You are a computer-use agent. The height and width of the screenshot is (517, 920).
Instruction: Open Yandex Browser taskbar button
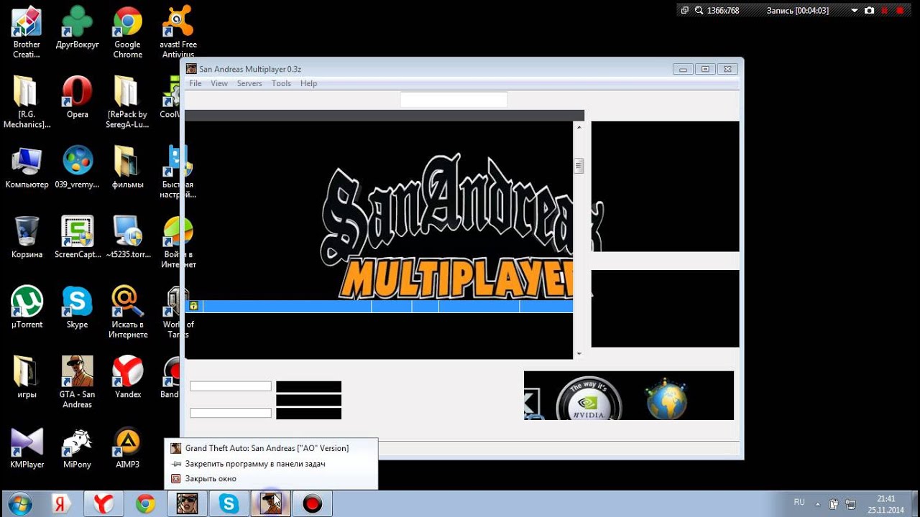(104, 504)
